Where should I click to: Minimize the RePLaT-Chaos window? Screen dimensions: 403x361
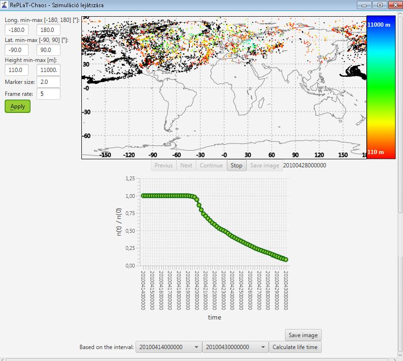tap(364, 5)
